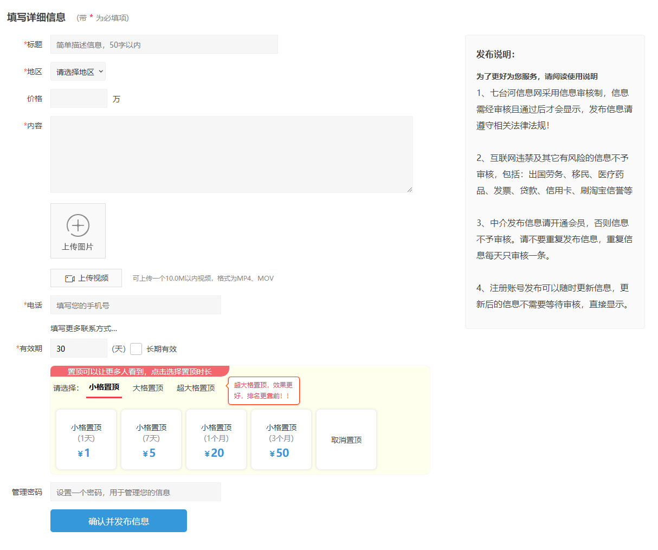Switch to the 小格置顶 tab
This screenshot has width=658, height=550.
(x=104, y=387)
